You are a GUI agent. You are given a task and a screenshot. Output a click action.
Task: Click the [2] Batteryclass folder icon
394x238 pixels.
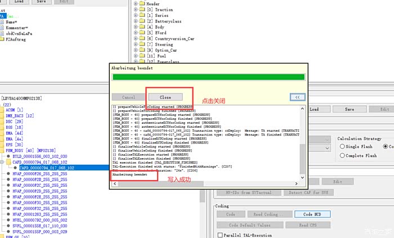pyautogui.click(x=142, y=21)
